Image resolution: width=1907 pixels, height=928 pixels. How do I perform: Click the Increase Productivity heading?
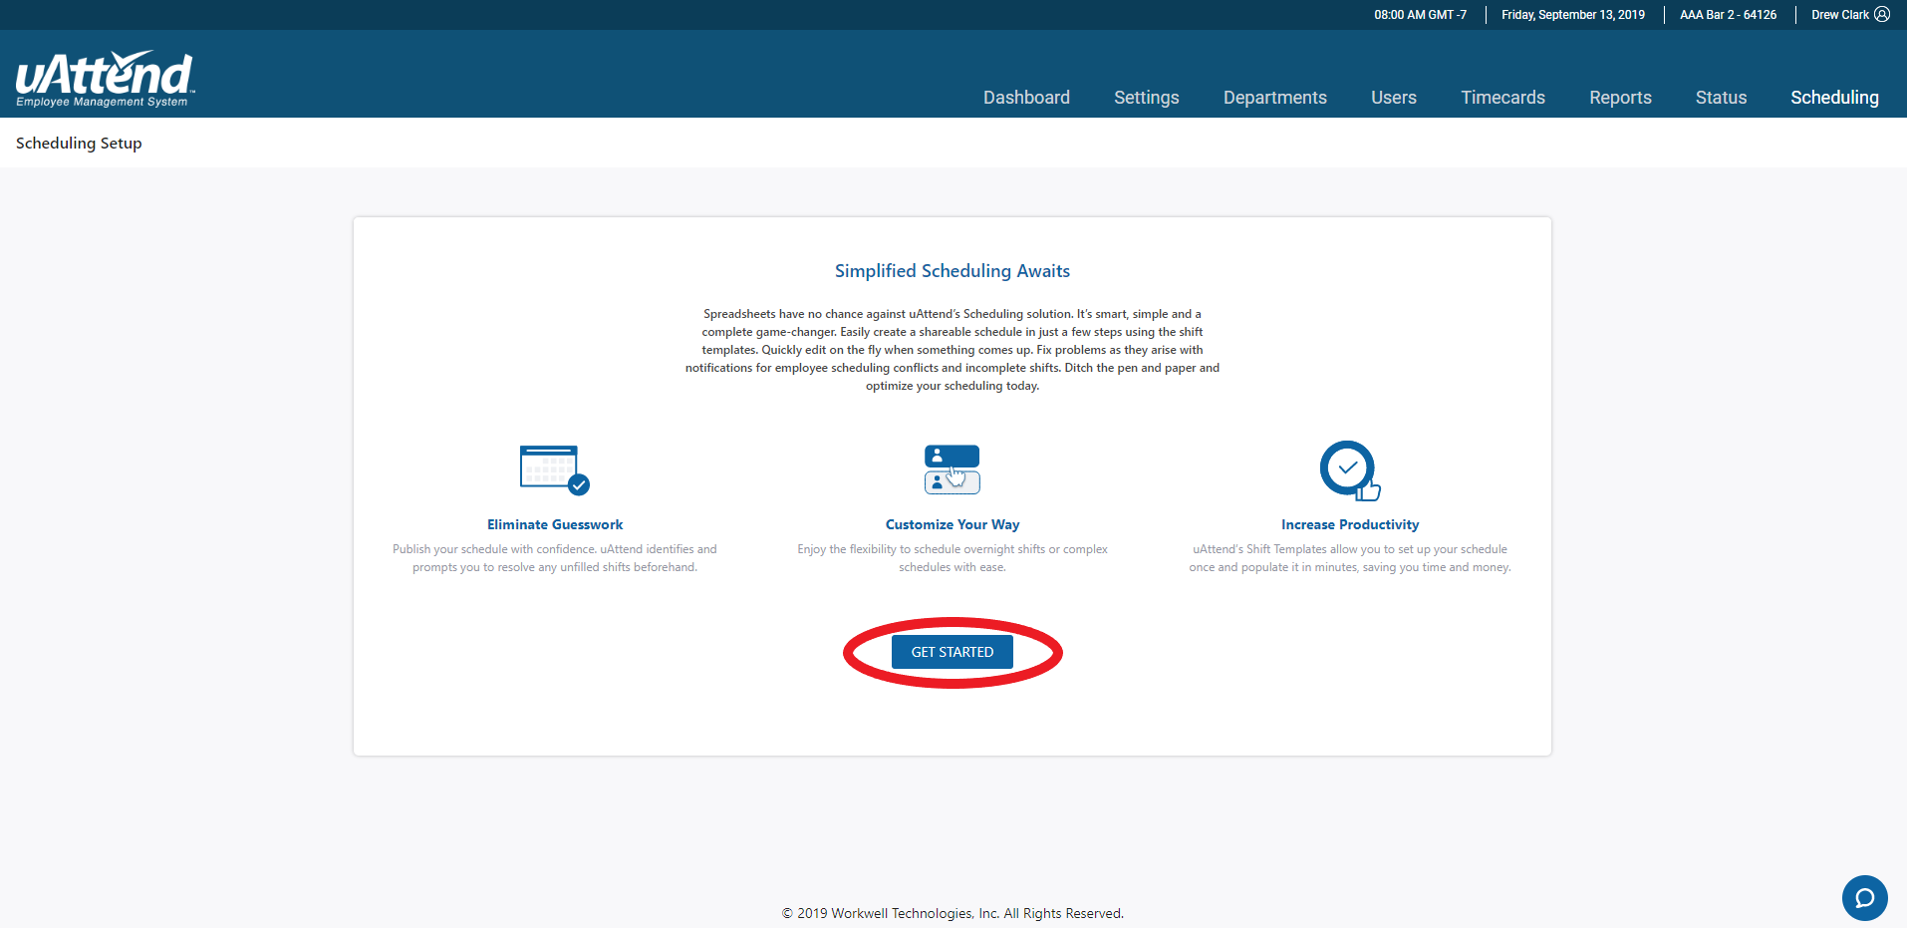pyautogui.click(x=1349, y=524)
